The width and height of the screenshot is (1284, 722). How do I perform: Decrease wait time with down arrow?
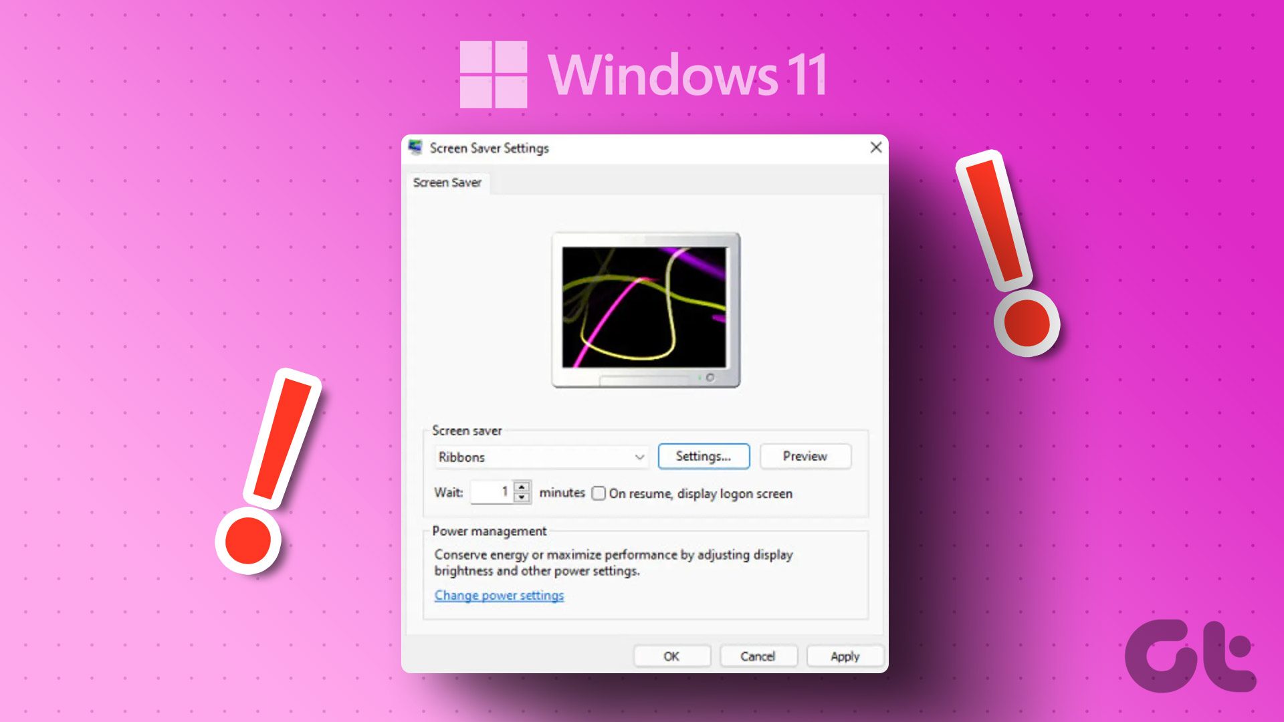[x=522, y=497]
